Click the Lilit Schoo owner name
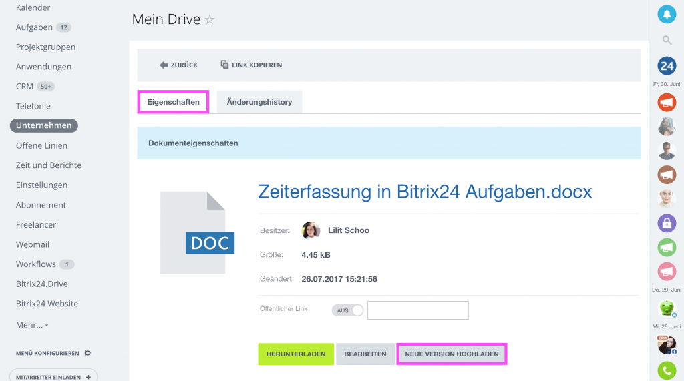This screenshot has height=381, width=684. click(x=349, y=230)
